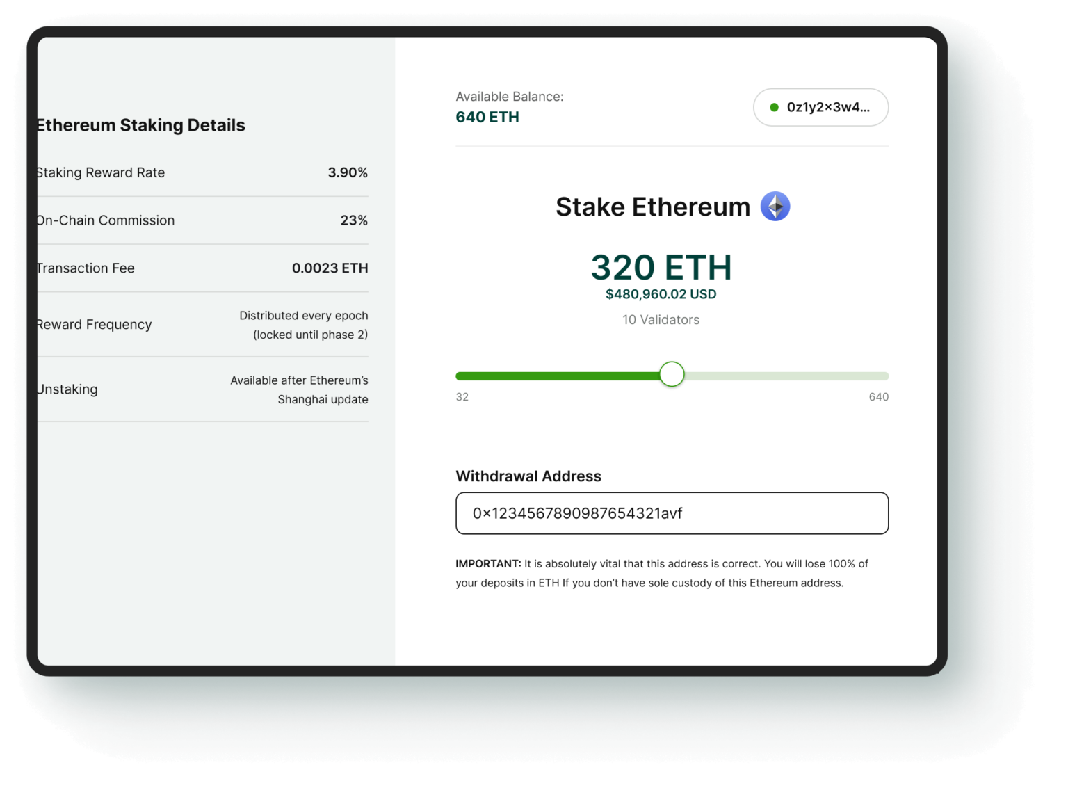Select the On-Chain Commission 23% value

(x=354, y=220)
